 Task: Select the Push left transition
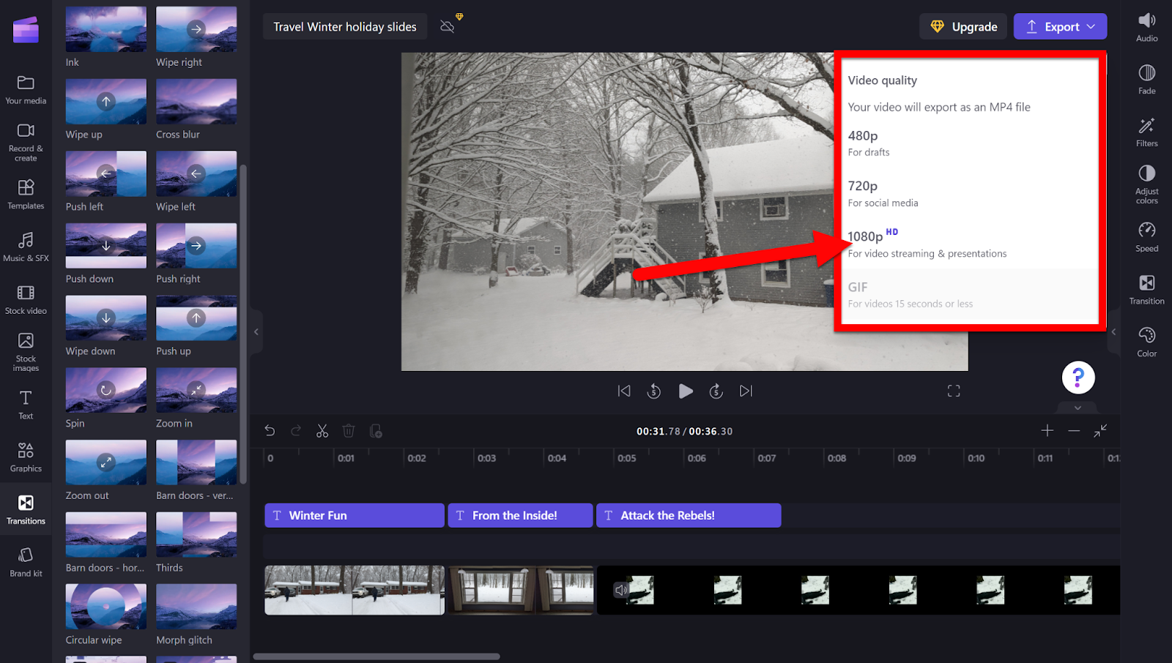[x=106, y=173]
